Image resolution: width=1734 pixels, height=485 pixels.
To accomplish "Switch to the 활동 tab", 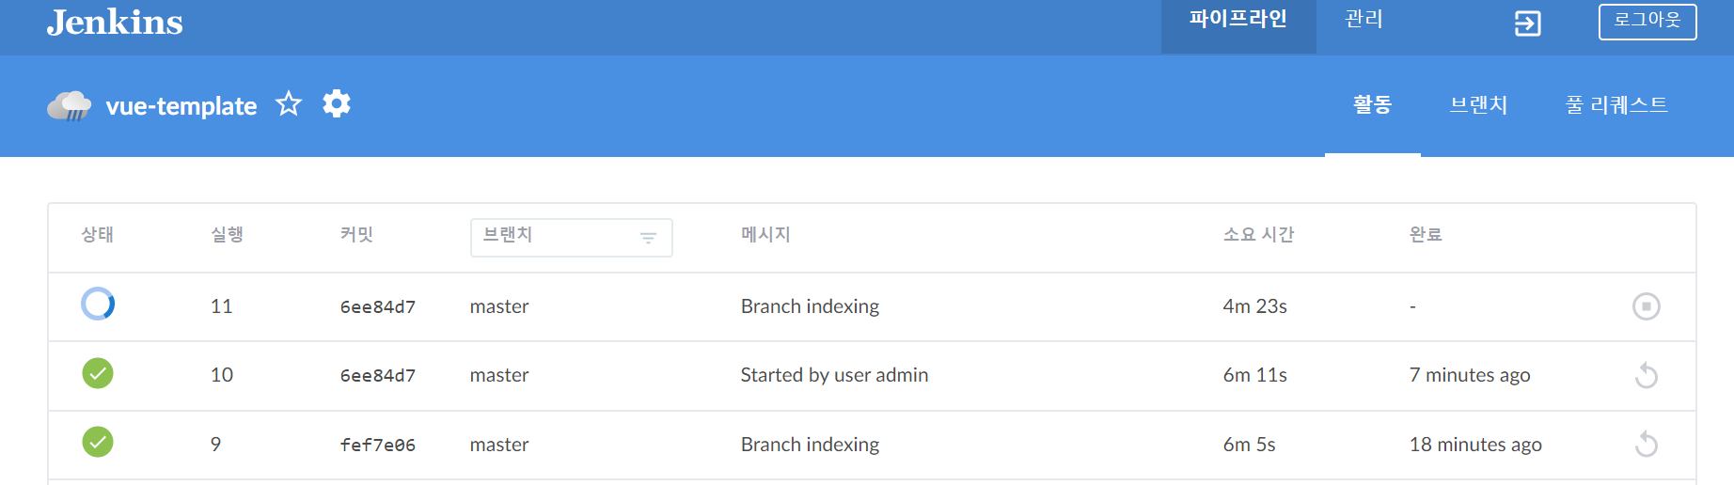I will click(1372, 105).
